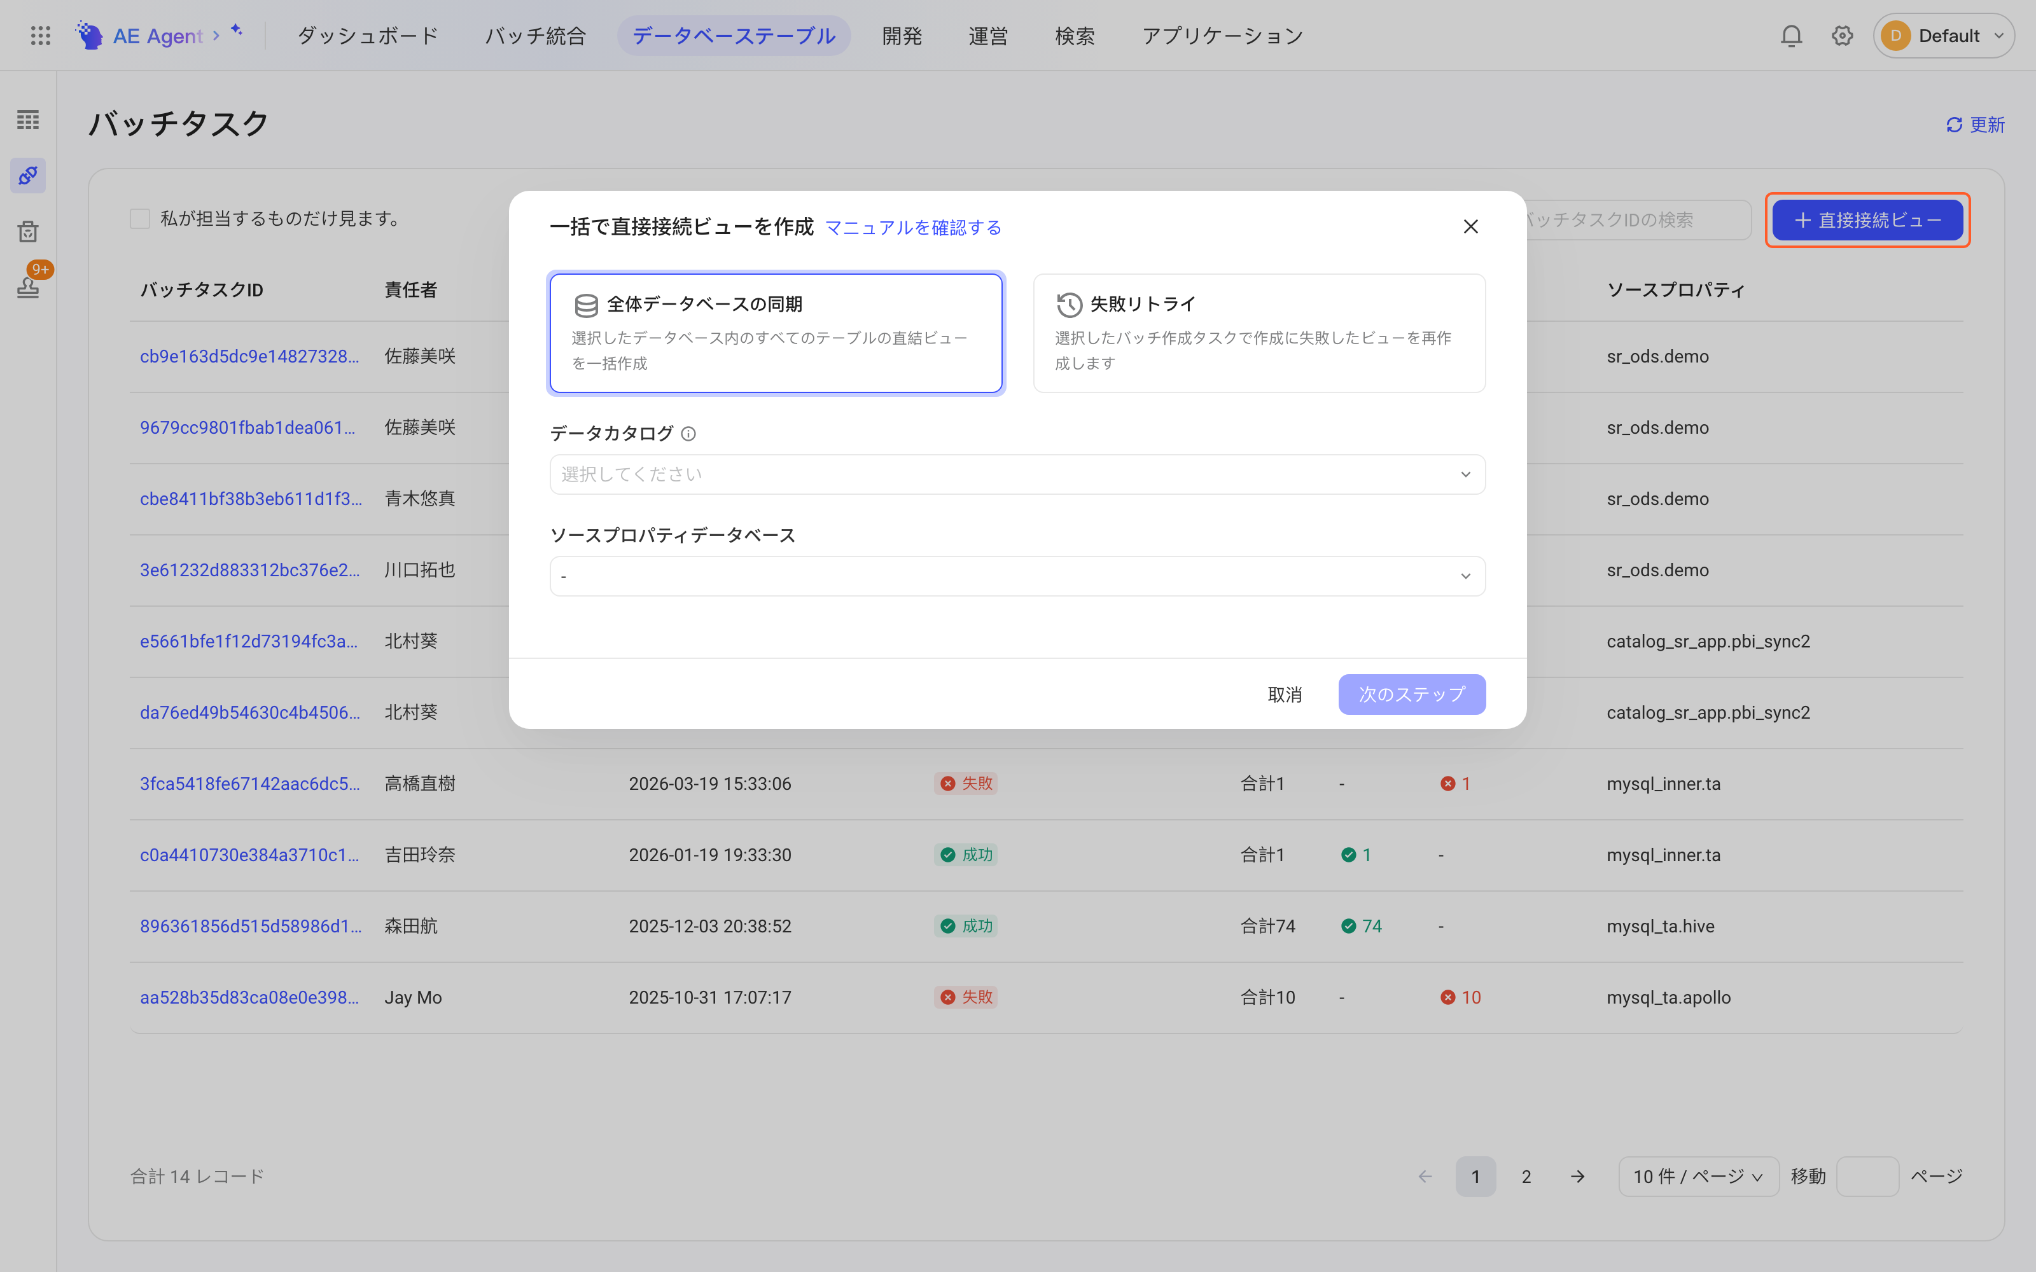This screenshot has width=2036, height=1272.
Task: Select the link icon in the left sidebar
Action: 28,175
